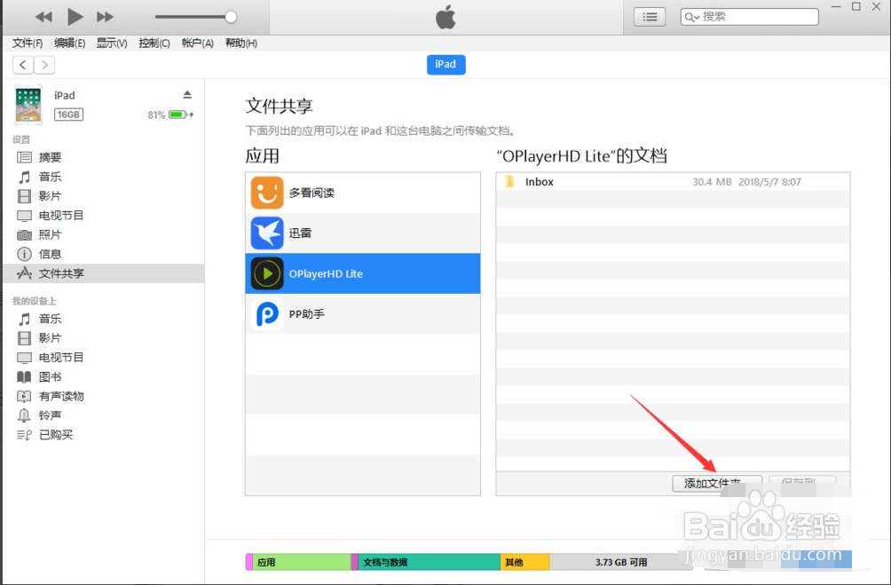Click the search field
Screen dimensions: 891x585
(x=750, y=17)
